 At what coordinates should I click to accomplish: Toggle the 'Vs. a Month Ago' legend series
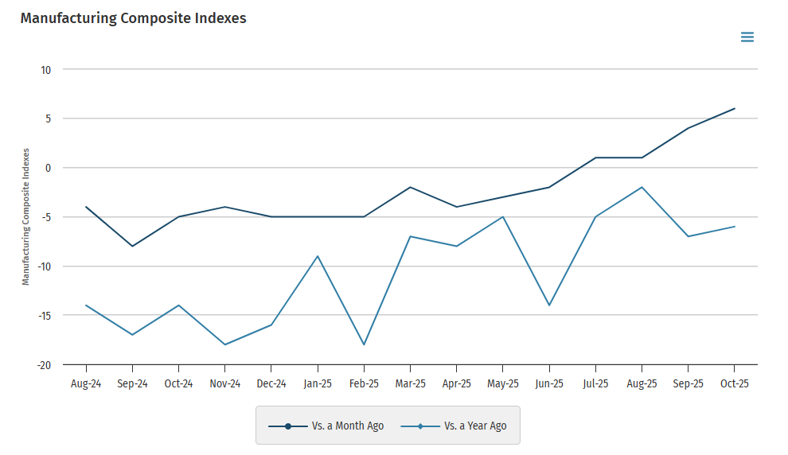pyautogui.click(x=326, y=426)
